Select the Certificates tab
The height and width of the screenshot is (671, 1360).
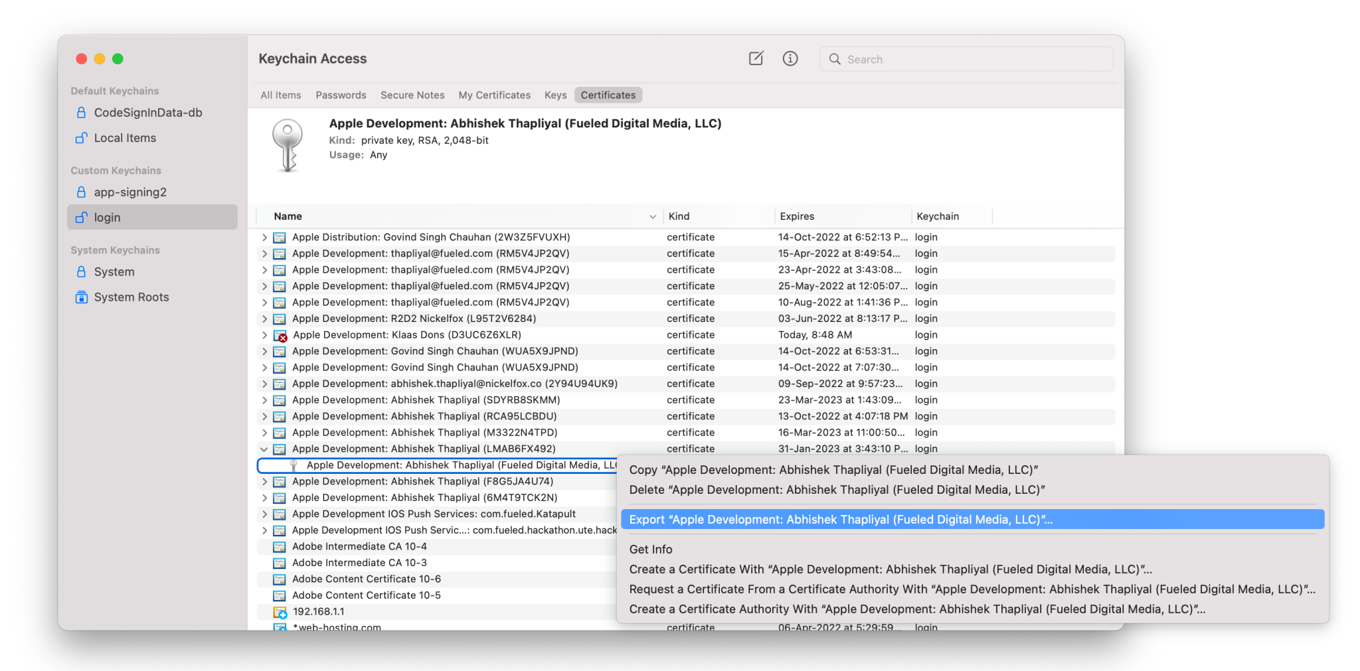[608, 95]
